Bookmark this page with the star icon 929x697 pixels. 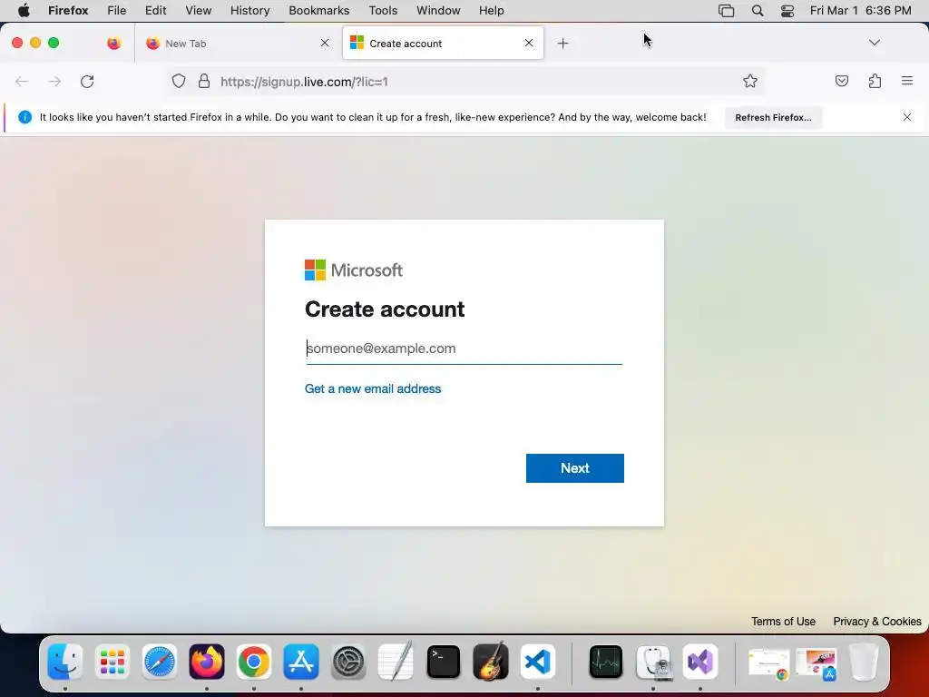click(750, 81)
